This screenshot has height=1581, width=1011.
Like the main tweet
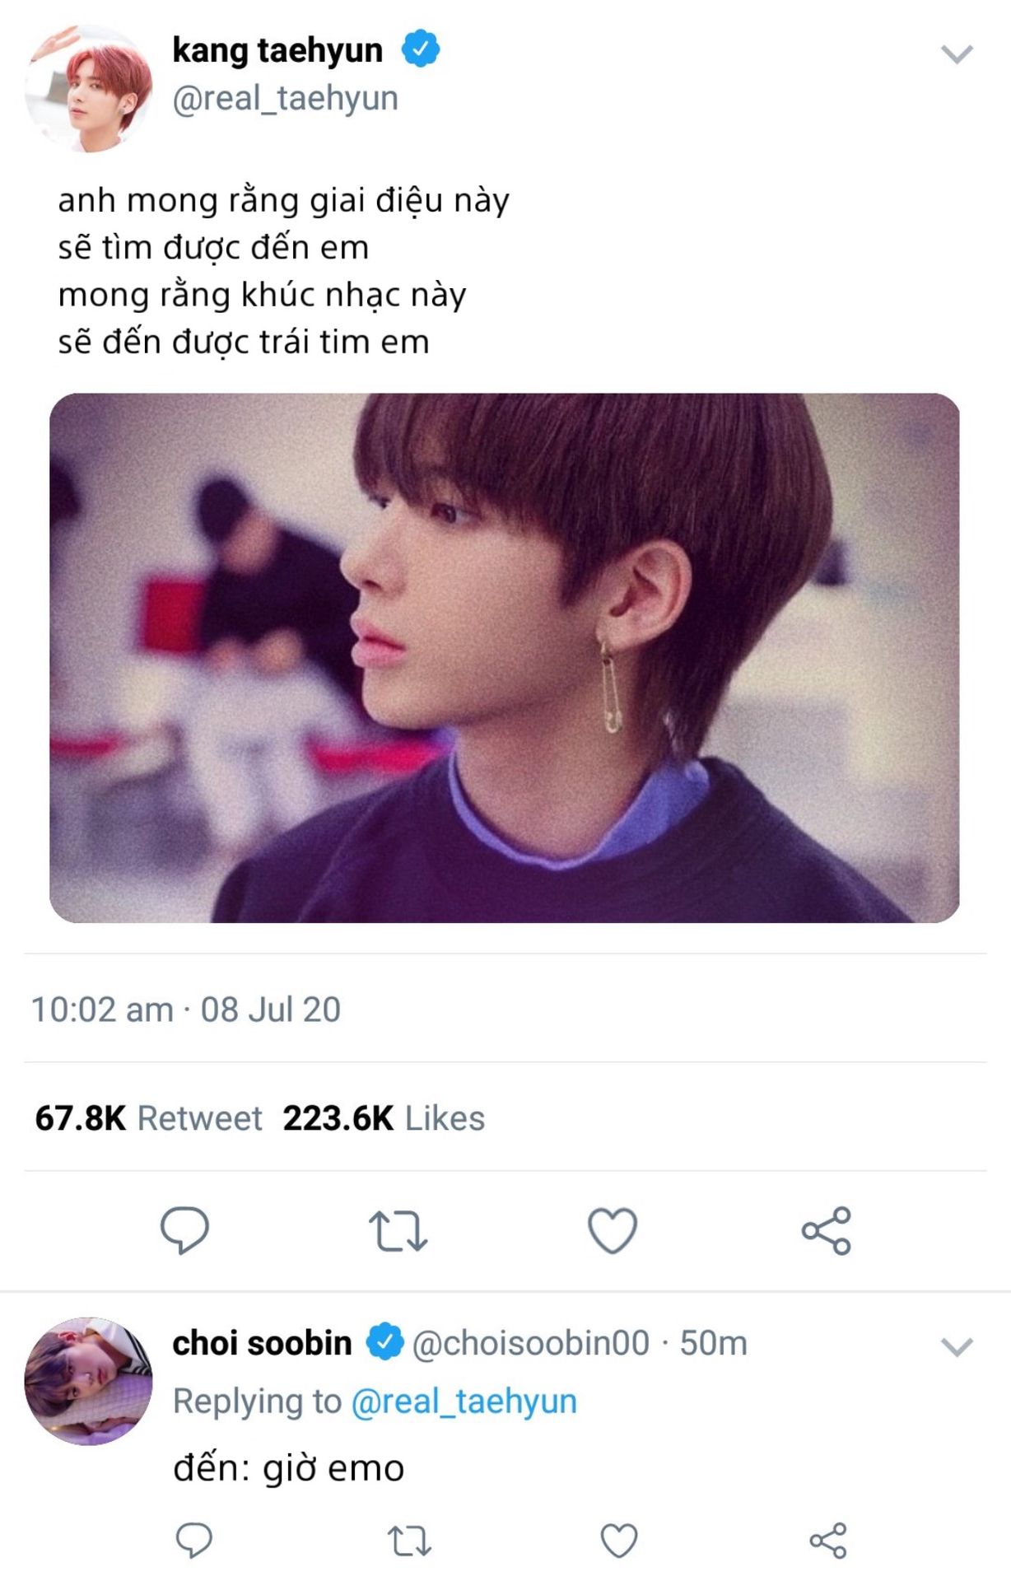click(x=613, y=1230)
